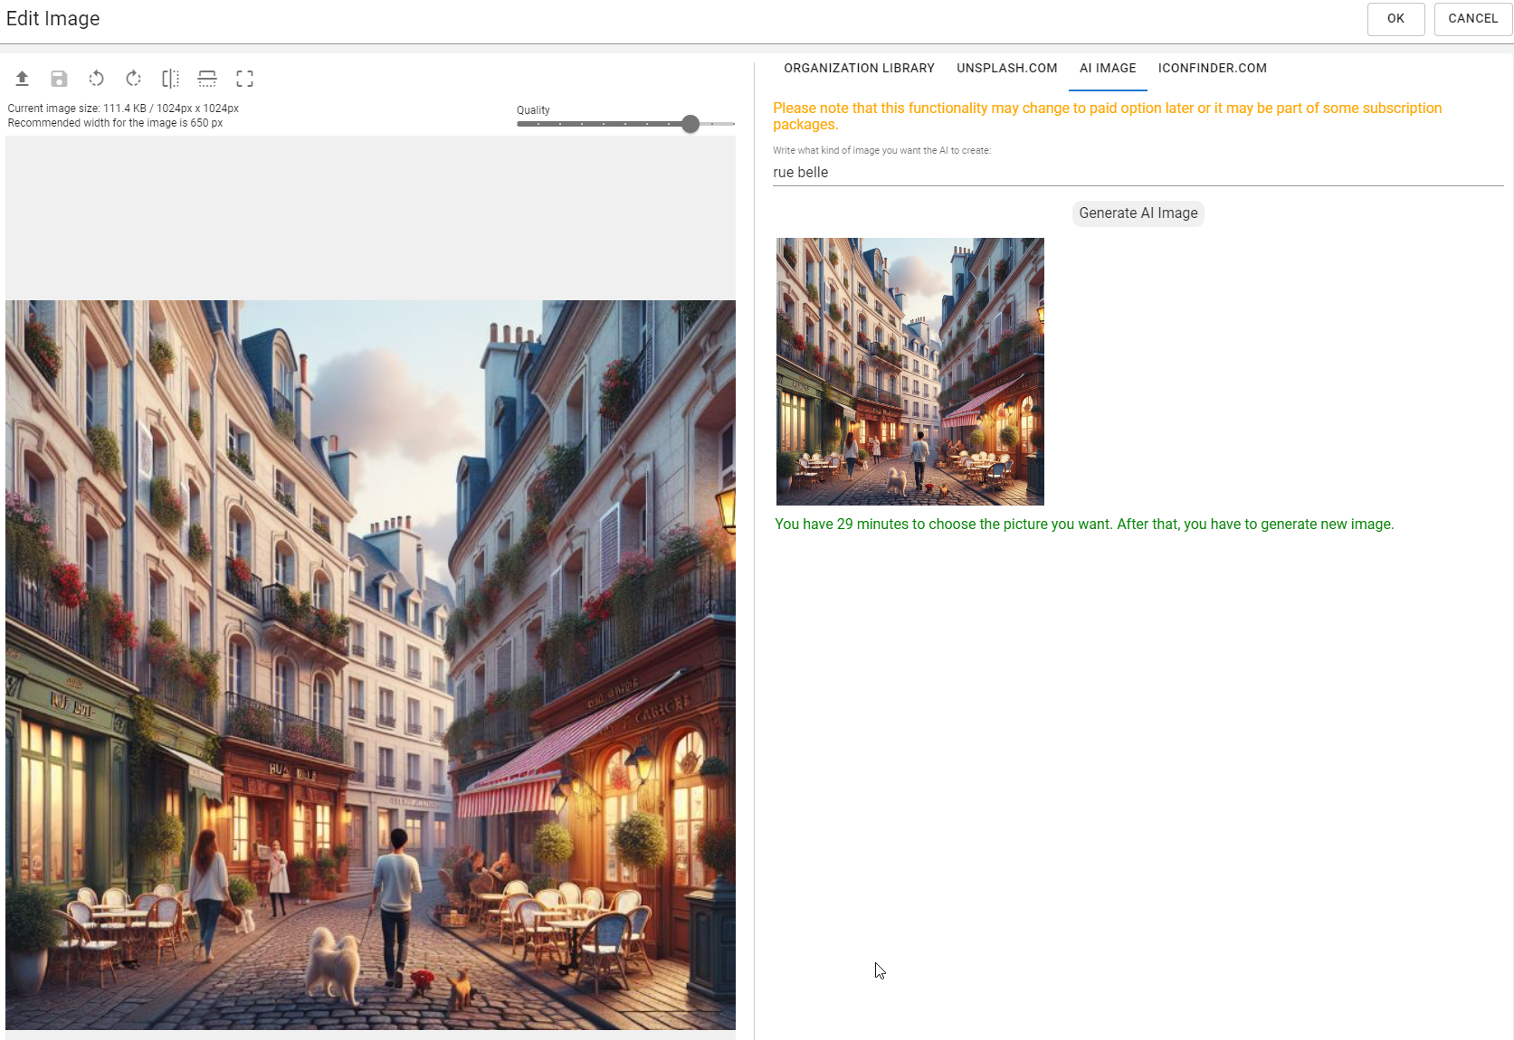Rotate the image clockwise

point(133,79)
